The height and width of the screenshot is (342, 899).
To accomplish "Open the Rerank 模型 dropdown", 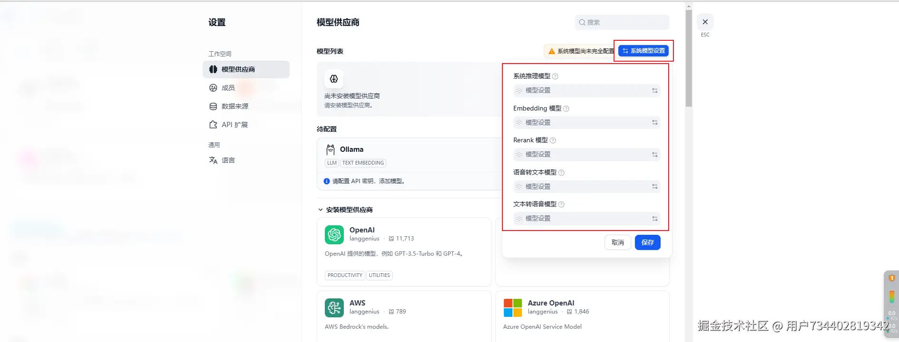I will [x=587, y=154].
